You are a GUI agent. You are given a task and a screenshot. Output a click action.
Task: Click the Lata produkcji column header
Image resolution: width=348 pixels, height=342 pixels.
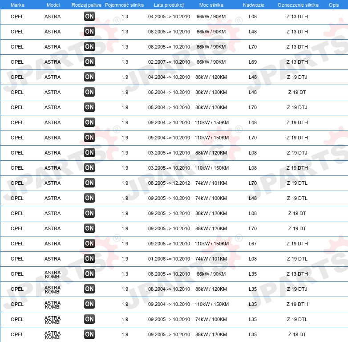pyautogui.click(x=169, y=5)
